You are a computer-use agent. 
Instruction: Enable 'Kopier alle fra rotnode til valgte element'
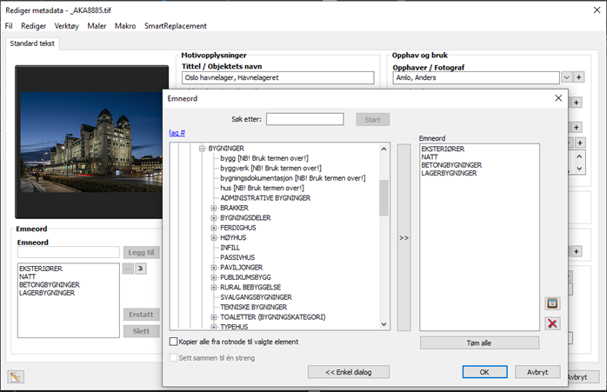174,342
